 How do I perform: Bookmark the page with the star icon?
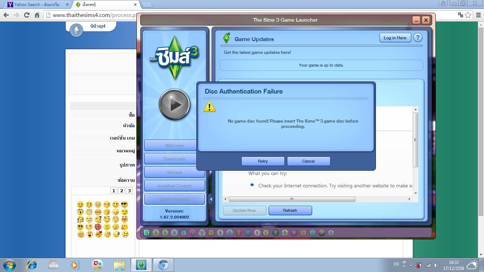pos(468,15)
